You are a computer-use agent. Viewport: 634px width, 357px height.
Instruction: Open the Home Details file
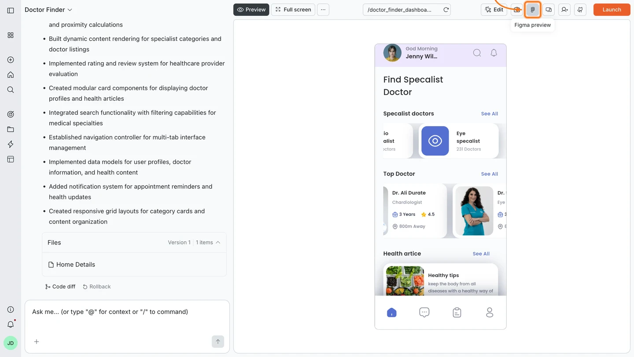click(x=75, y=264)
